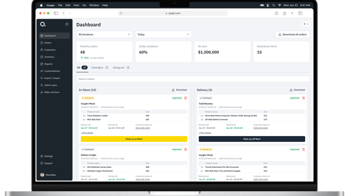Toggle the Safari sidebar button

point(56,13)
